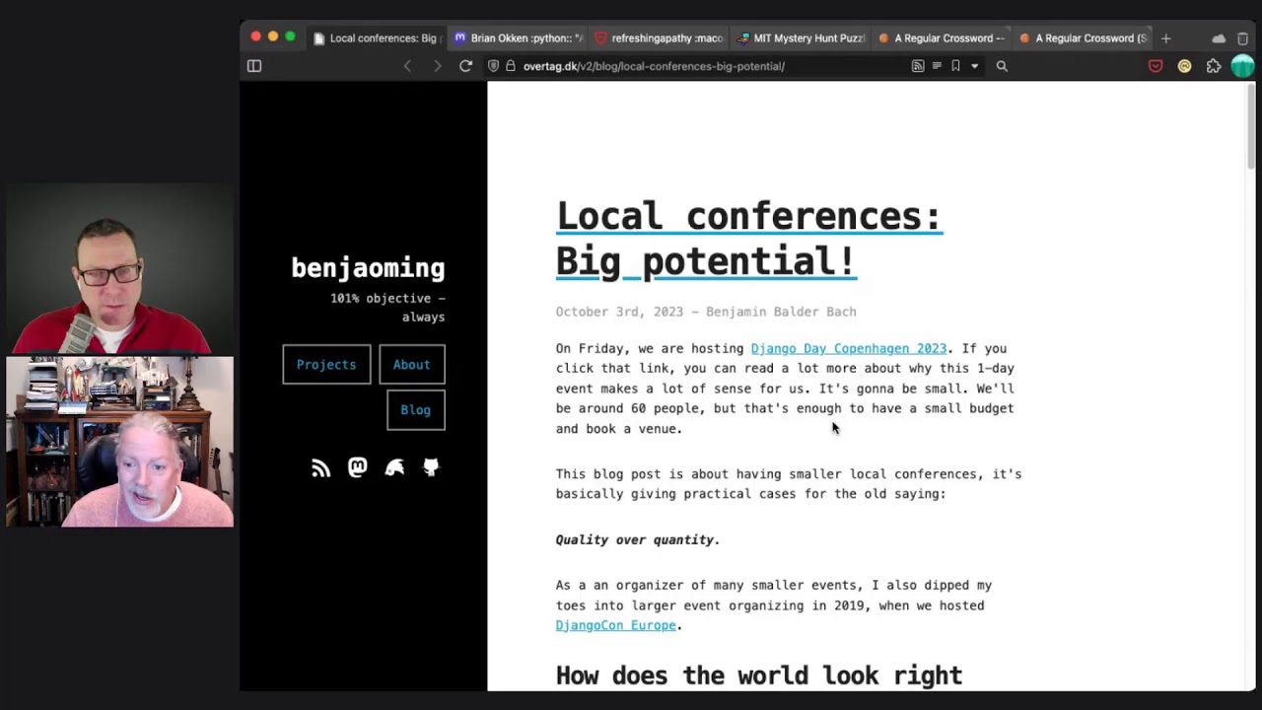Switch to refreshingapathy tab
The height and width of the screenshot is (710, 1262).
tap(660, 38)
